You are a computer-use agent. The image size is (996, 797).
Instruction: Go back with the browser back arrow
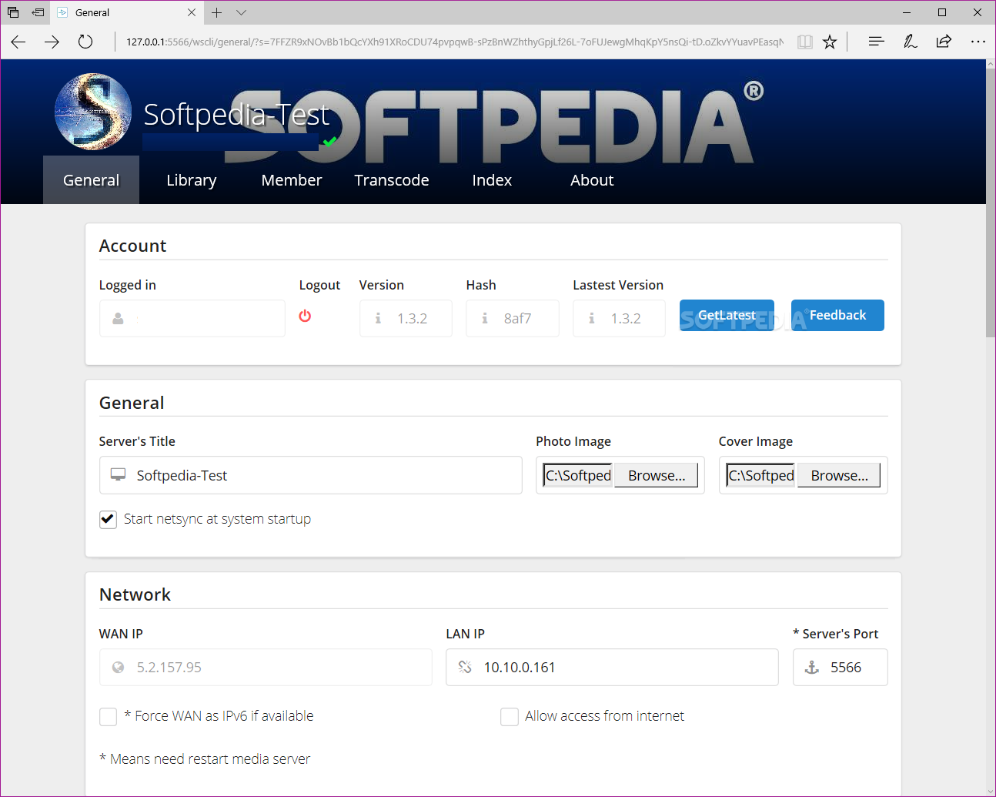[x=18, y=42]
